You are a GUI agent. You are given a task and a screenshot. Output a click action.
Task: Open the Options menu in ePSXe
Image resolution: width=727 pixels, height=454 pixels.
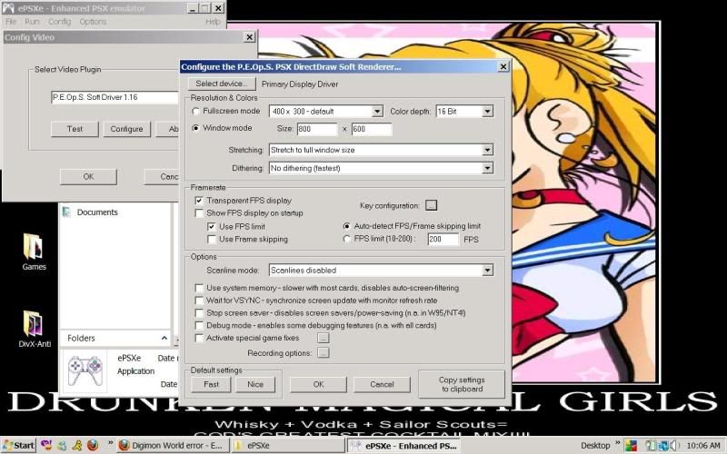pyautogui.click(x=93, y=22)
